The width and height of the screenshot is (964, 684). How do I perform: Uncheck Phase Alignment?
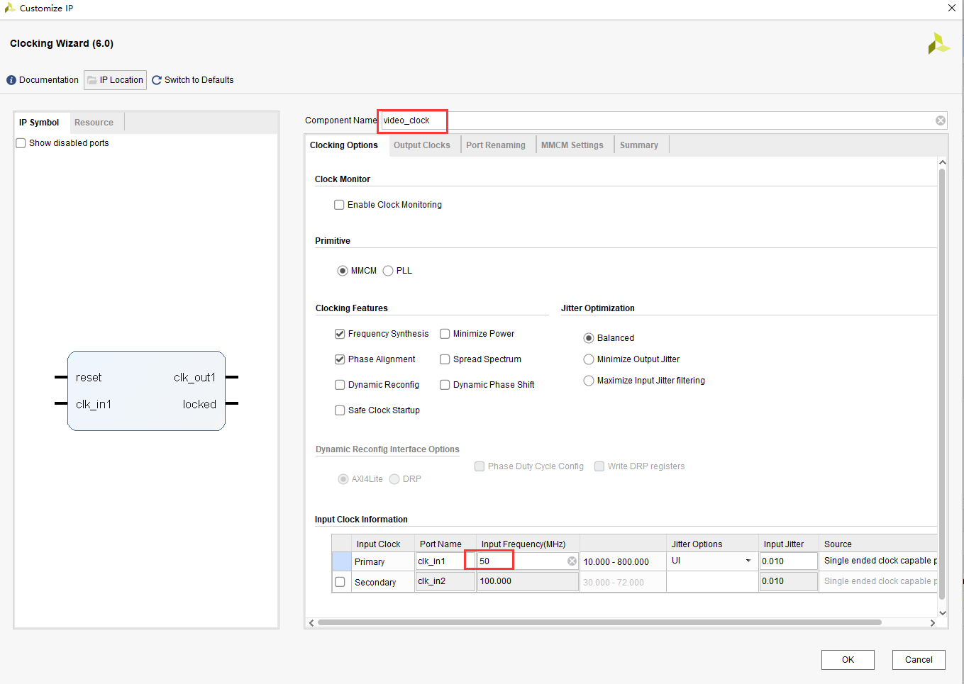pyautogui.click(x=340, y=359)
